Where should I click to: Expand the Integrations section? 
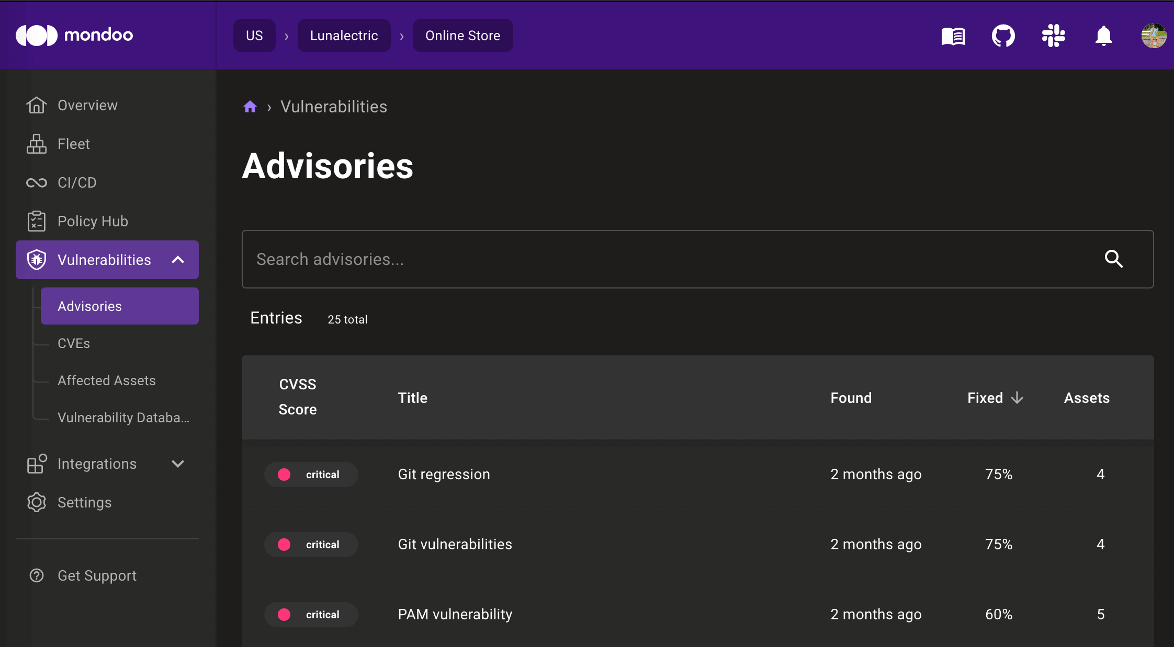178,464
